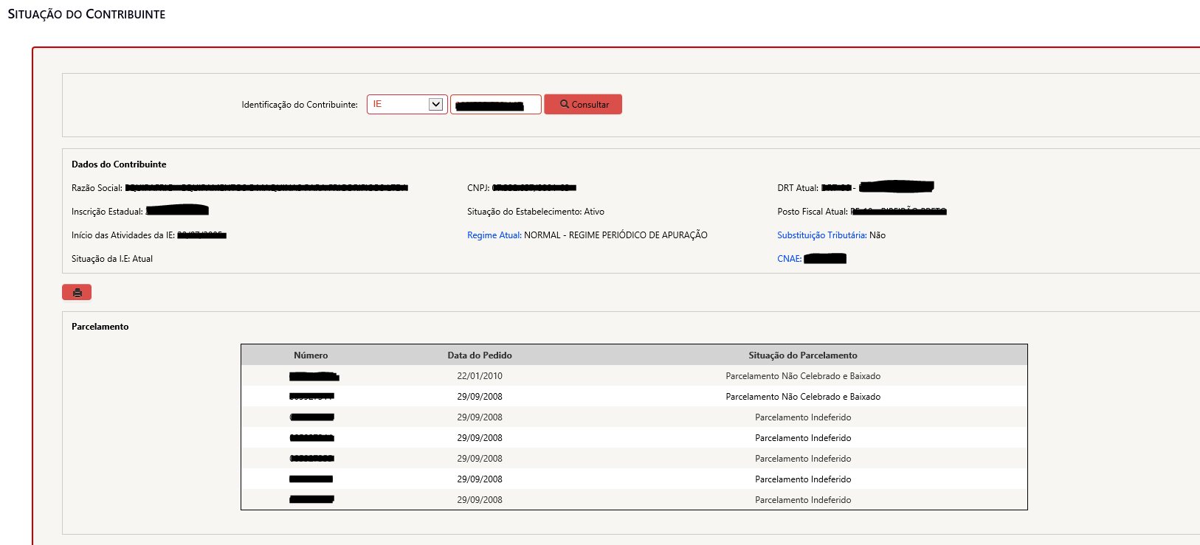Open the Regime Atual link
Image resolution: width=1200 pixels, height=545 pixels.
(x=494, y=235)
